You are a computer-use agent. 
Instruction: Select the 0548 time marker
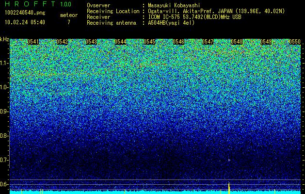(x=237, y=42)
